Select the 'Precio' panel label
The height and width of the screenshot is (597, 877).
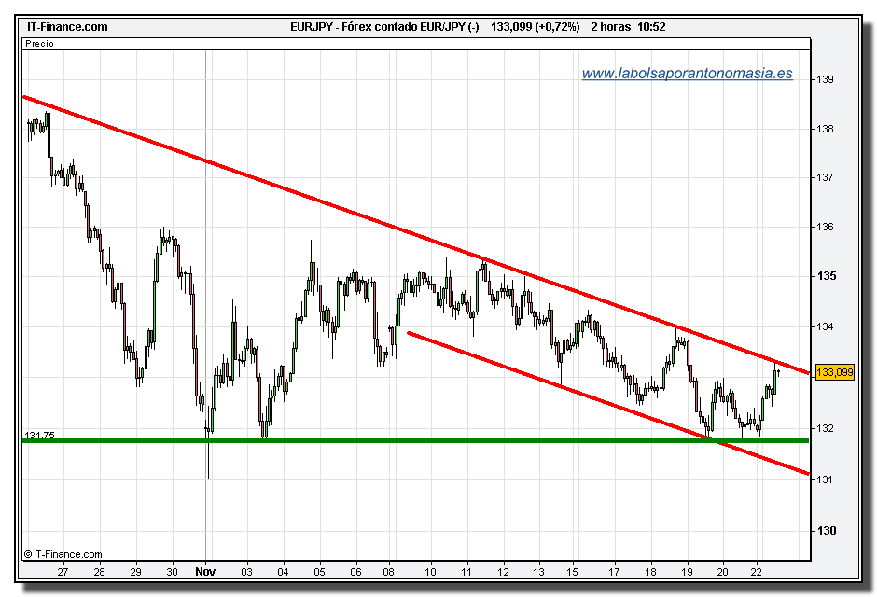[39, 43]
